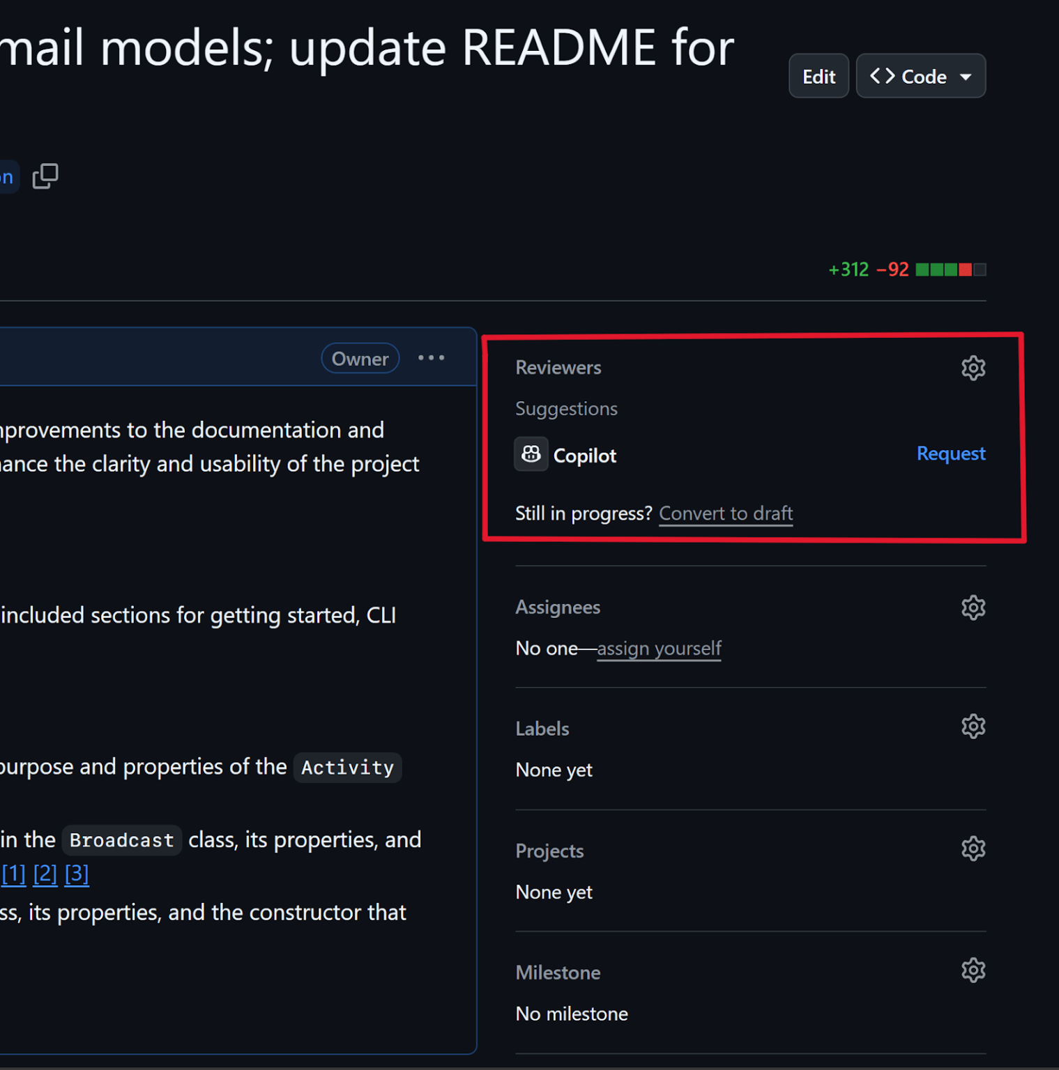
Task: Open citation link [1]
Action: pyautogui.click(x=13, y=874)
